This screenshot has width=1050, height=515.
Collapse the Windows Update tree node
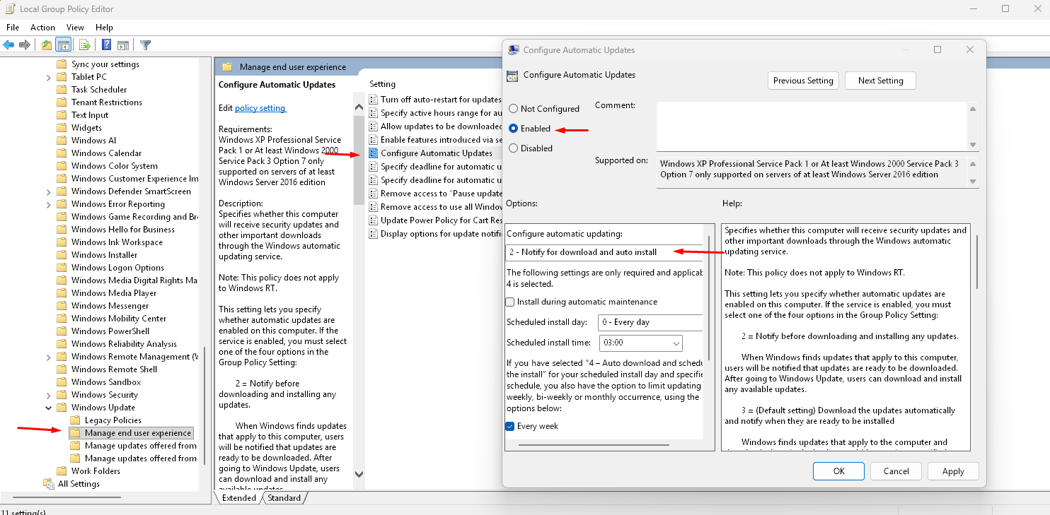click(x=48, y=408)
